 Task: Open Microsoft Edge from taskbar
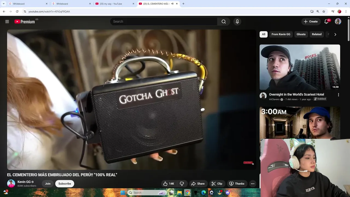click(203, 193)
